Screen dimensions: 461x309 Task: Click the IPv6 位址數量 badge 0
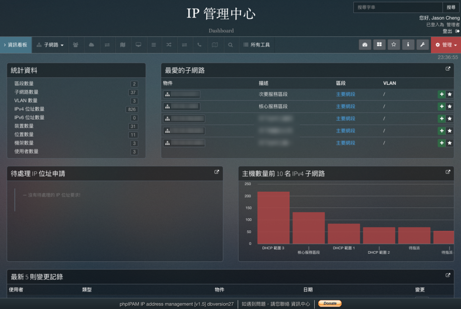pos(134,118)
